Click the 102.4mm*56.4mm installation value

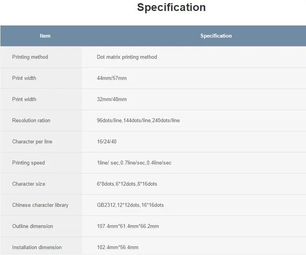coord(118,248)
